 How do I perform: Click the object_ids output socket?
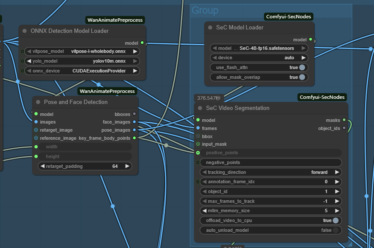[x=344, y=128]
